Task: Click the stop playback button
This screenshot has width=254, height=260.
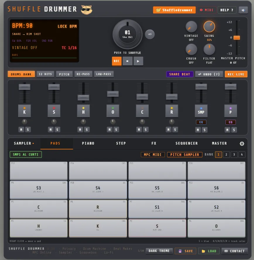Action: (x=127, y=61)
